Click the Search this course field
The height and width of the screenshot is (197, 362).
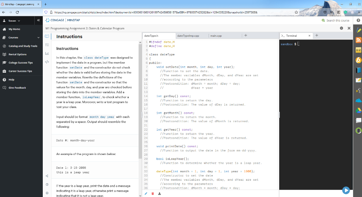coord(338,20)
